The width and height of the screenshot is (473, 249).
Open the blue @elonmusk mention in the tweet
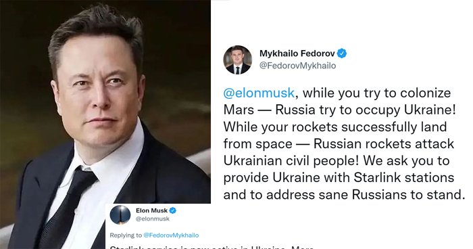tap(259, 93)
